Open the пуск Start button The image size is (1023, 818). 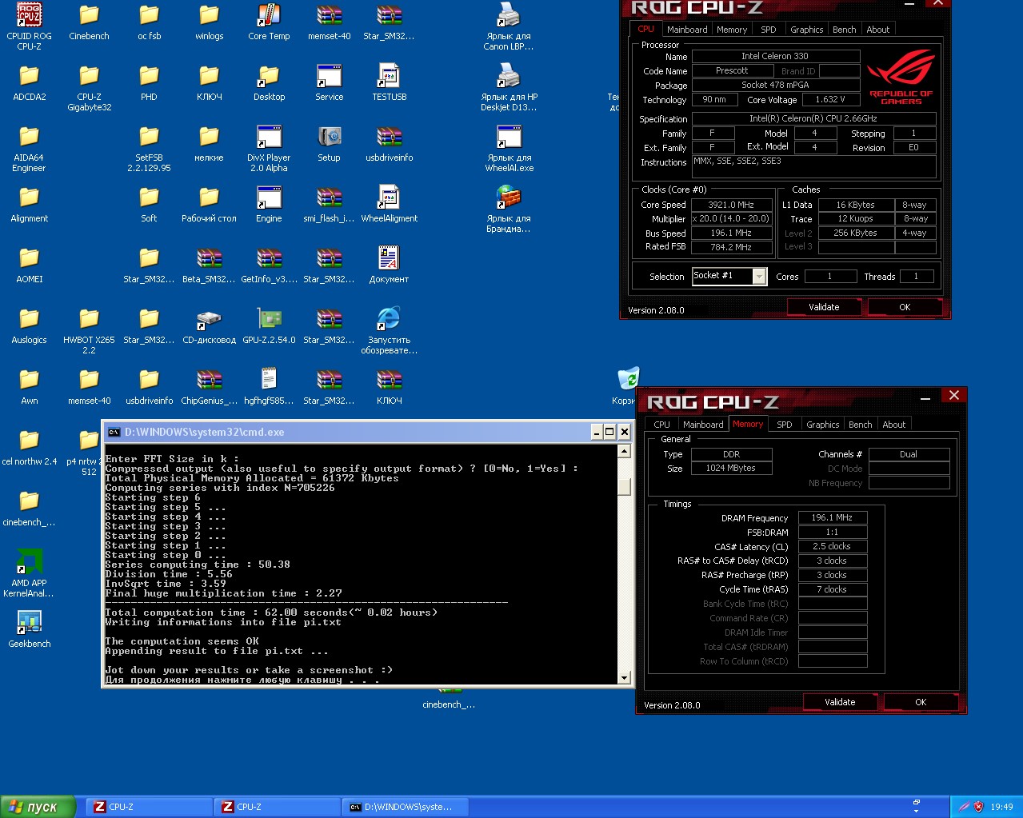pos(38,807)
